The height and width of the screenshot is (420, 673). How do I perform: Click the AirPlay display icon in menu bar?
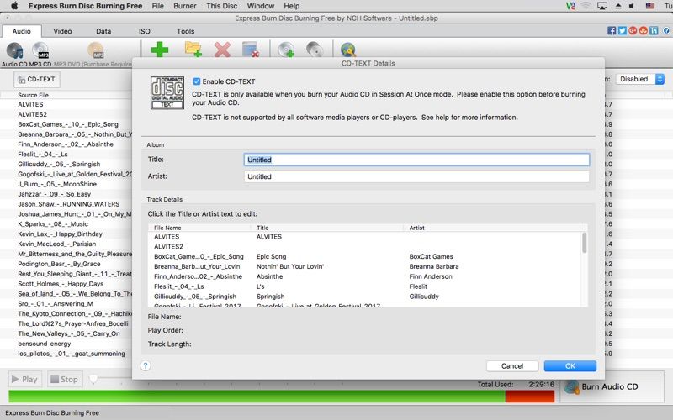point(602,6)
